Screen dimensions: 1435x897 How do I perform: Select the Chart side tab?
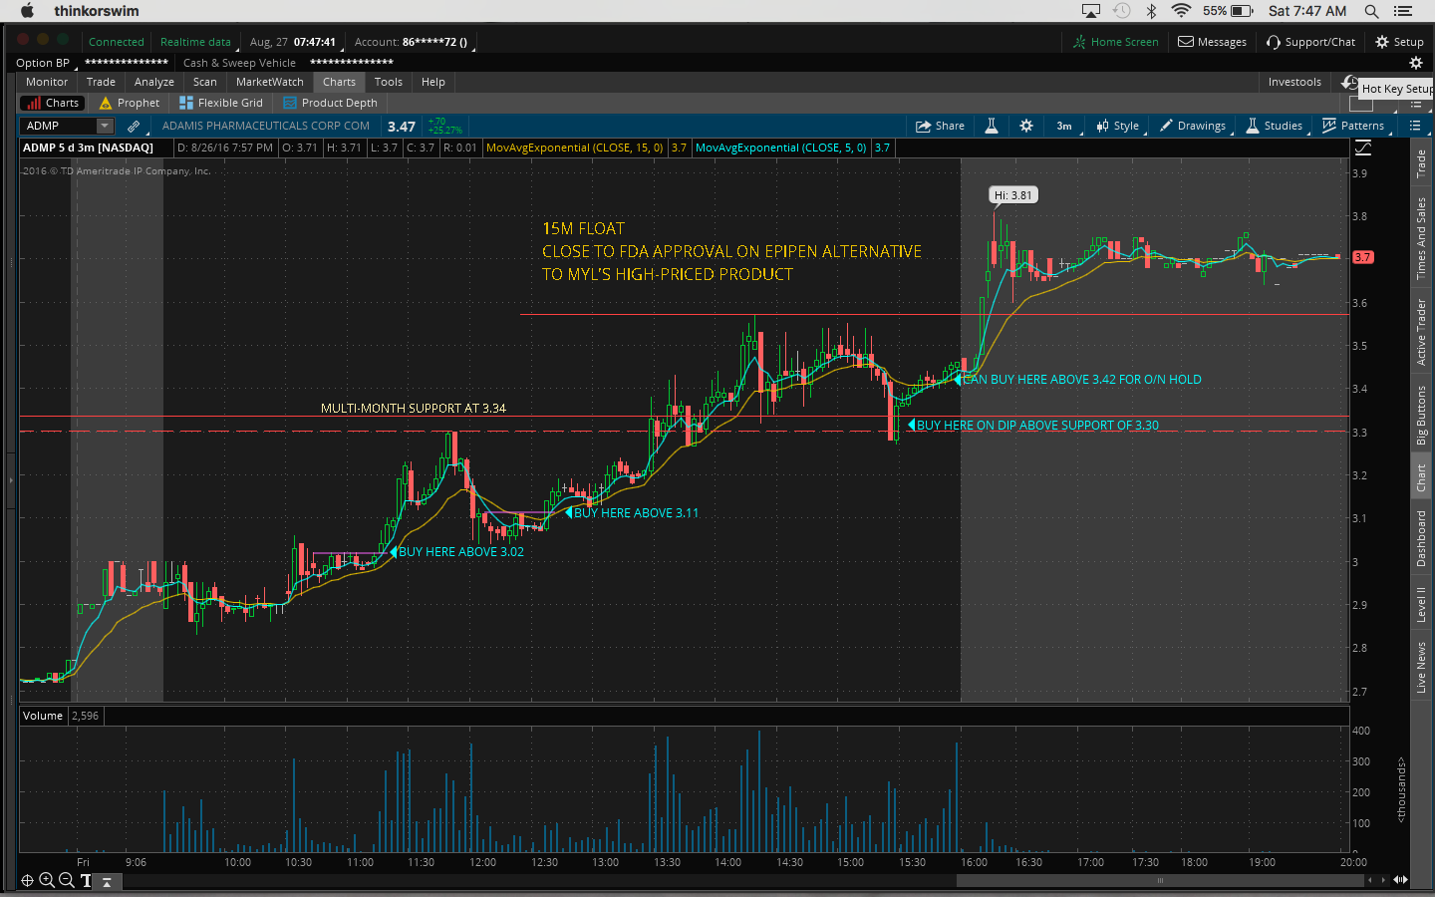[1422, 478]
